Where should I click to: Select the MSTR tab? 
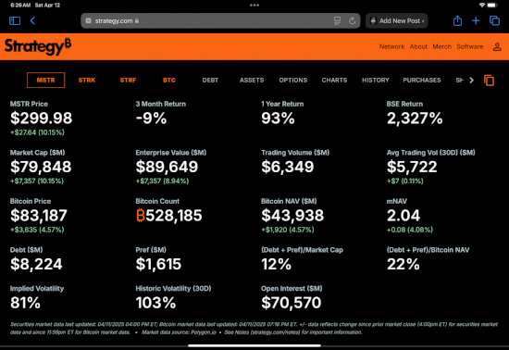coord(45,81)
